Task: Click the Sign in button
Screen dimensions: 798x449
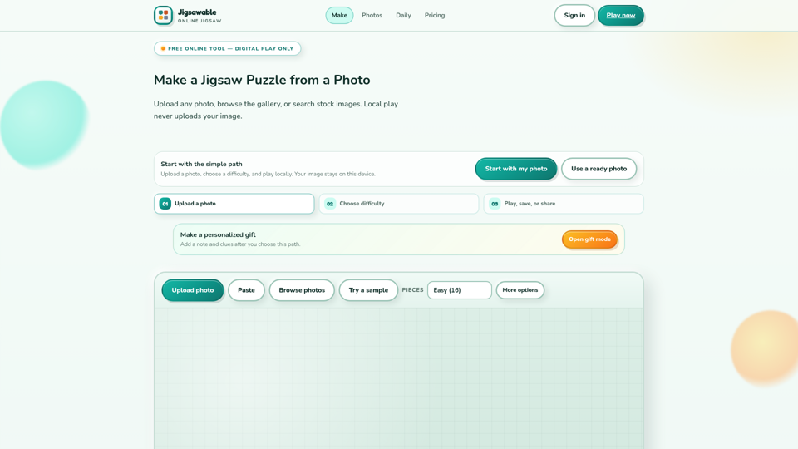Action: pos(574,15)
